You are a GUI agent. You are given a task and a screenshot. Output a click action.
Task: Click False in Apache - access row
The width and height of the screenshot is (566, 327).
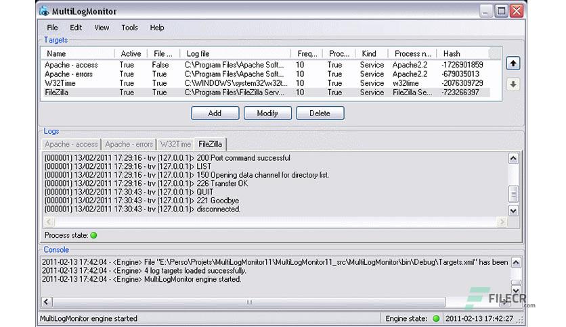(160, 65)
